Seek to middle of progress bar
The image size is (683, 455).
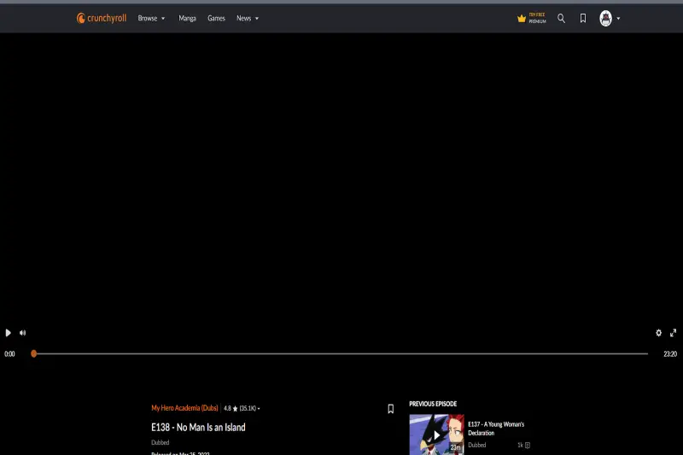pyautogui.click(x=341, y=354)
